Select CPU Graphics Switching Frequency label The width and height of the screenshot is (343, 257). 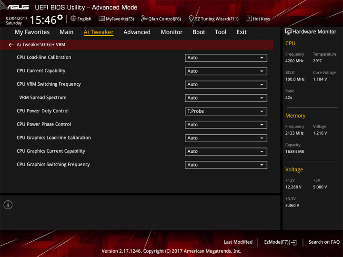pyautogui.click(x=53, y=165)
